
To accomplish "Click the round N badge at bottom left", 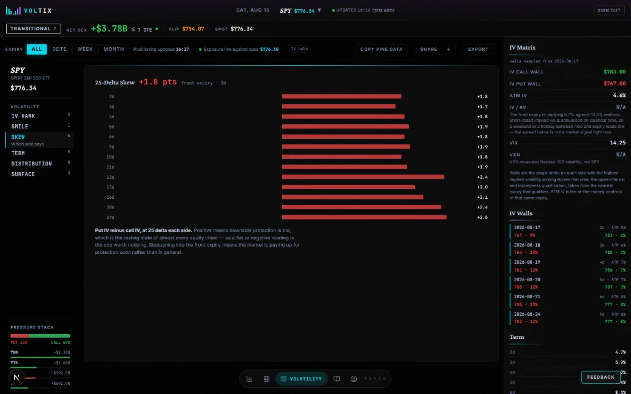I will point(16,377).
